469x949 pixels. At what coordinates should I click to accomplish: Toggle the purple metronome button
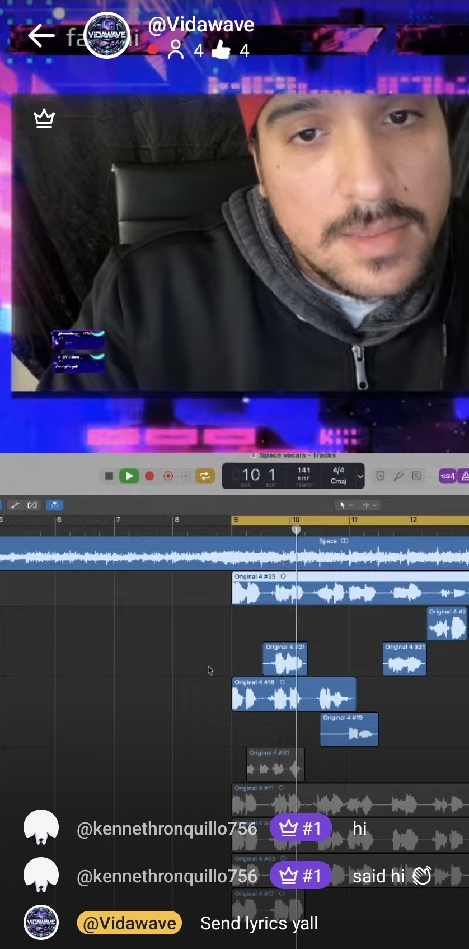(x=464, y=476)
